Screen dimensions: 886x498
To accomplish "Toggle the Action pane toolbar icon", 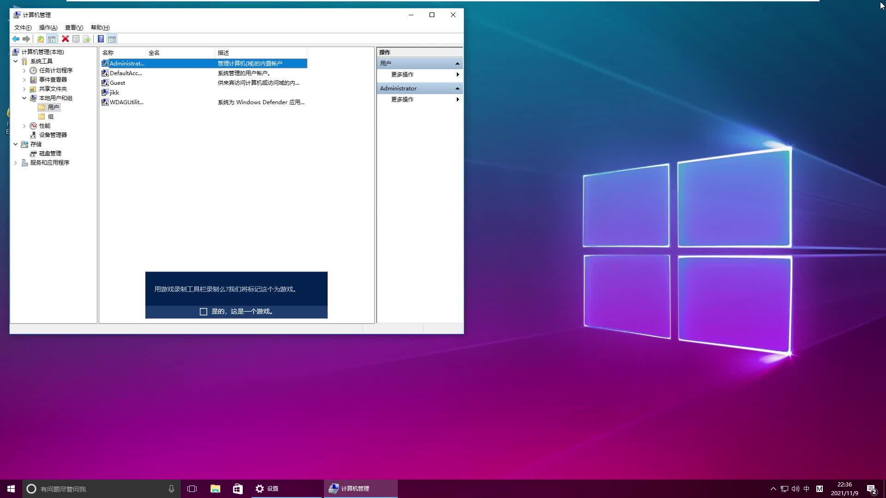I will pos(112,39).
